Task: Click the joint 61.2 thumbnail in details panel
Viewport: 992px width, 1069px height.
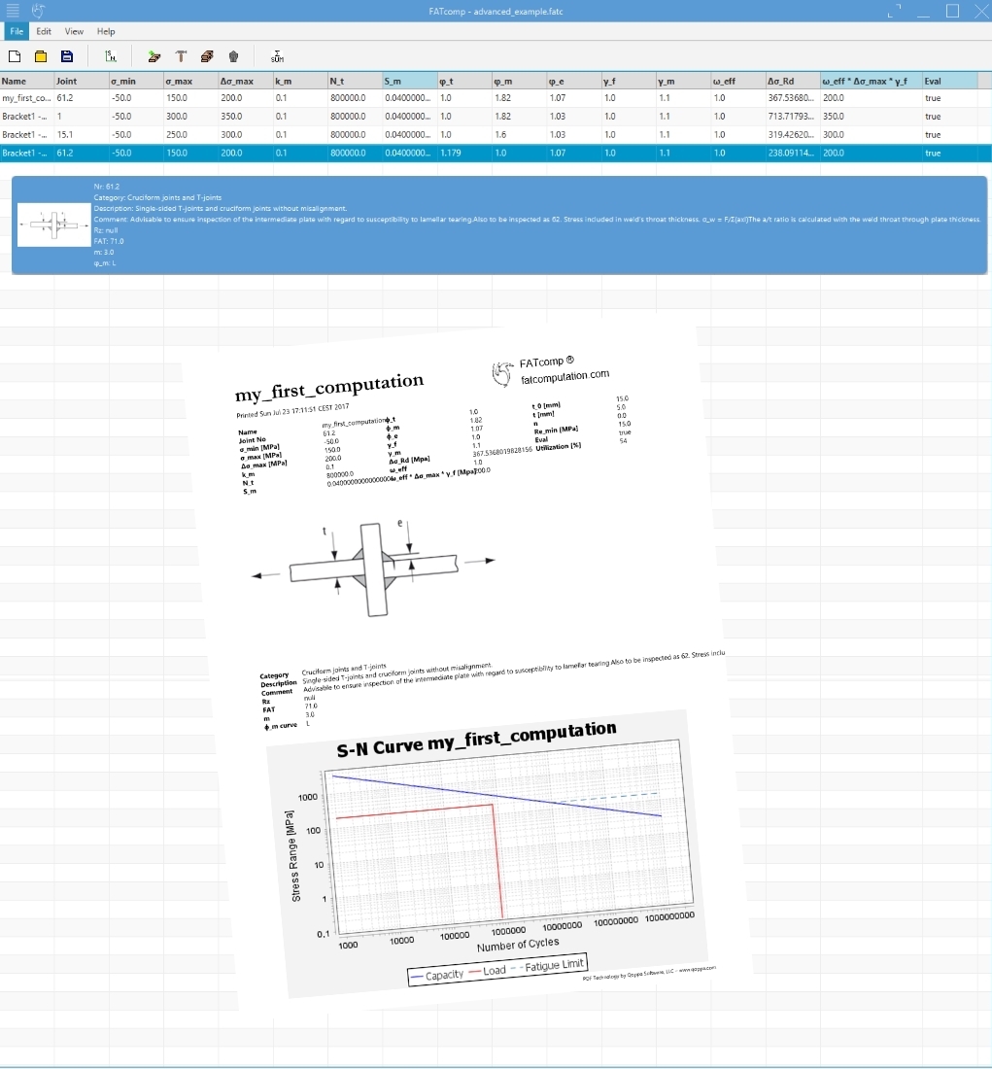Action: 53,225
